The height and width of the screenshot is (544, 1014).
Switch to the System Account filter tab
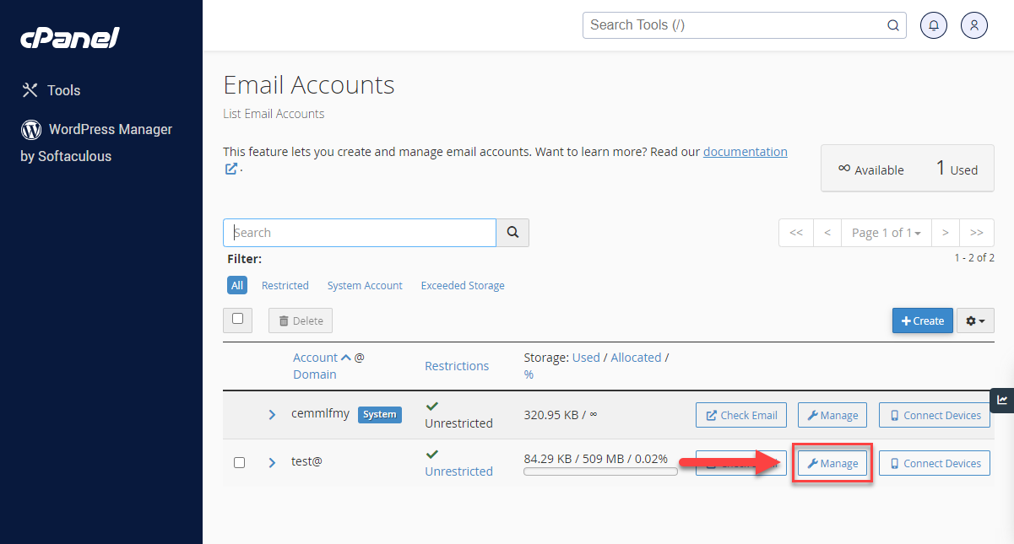pos(365,285)
